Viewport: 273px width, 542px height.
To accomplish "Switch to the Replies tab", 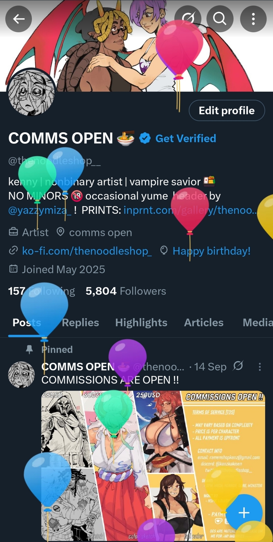I will pos(80,322).
